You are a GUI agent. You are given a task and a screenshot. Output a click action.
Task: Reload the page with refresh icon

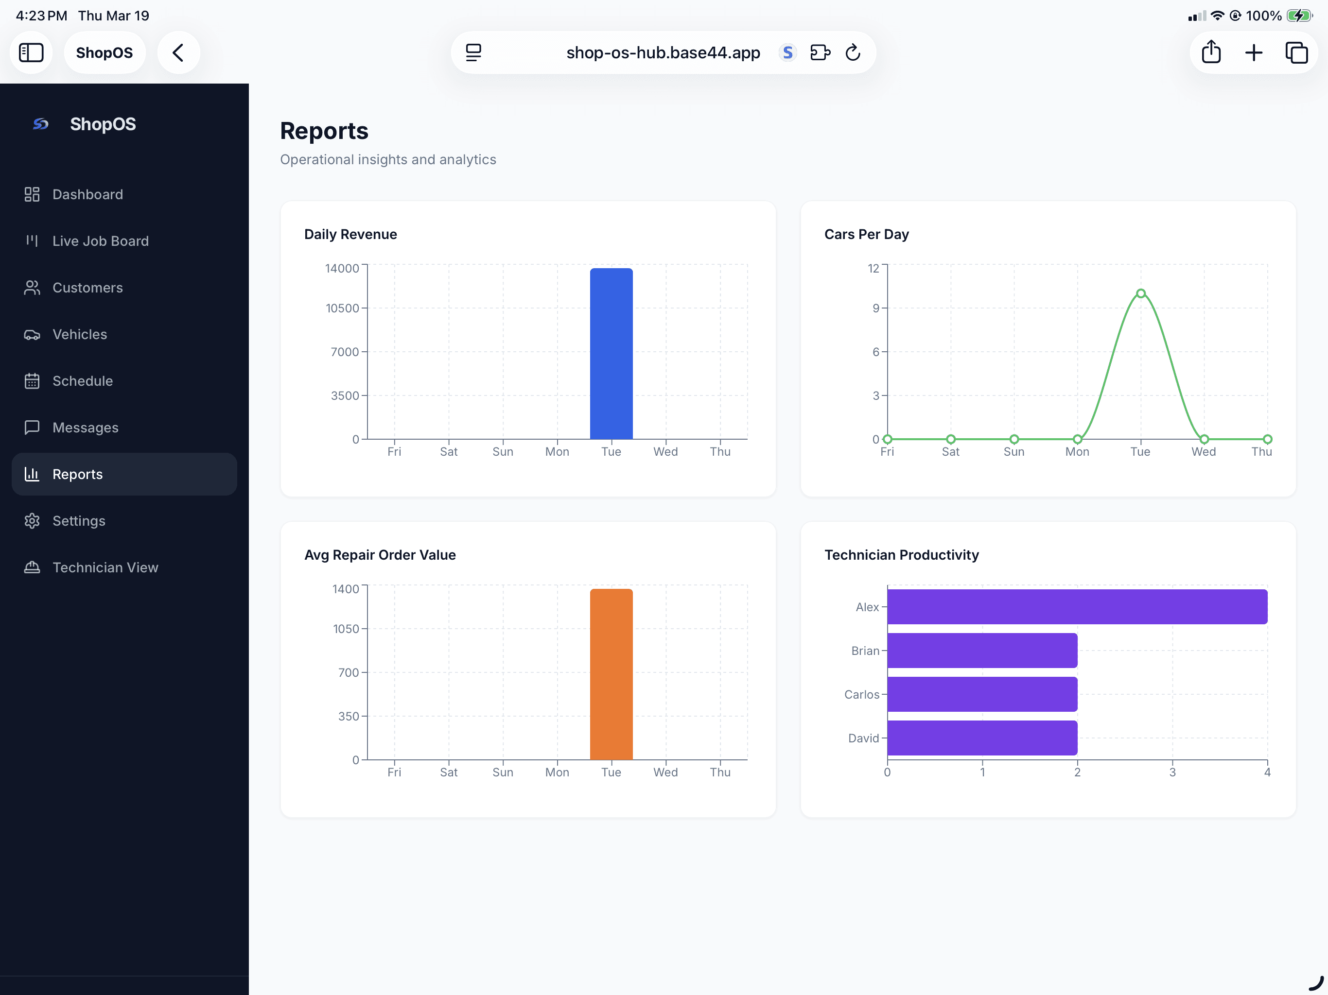pyautogui.click(x=853, y=53)
